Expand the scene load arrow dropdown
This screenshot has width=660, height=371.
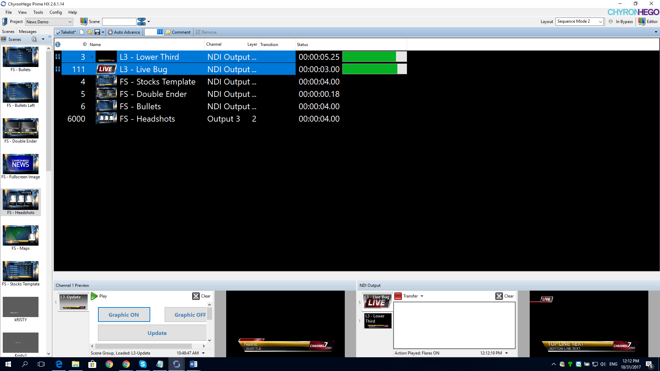click(x=149, y=22)
